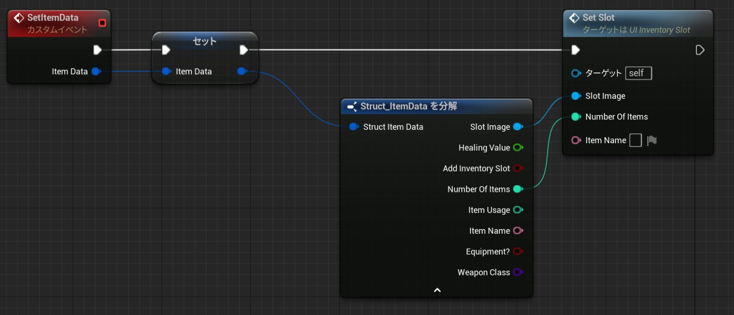Click the Slot Image input pin on Set Slot
This screenshot has width=734, height=315.
coord(576,96)
